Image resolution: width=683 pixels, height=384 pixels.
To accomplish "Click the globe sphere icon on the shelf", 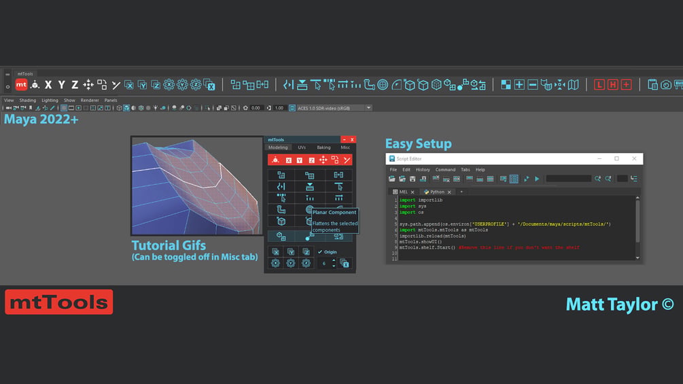I will click(383, 84).
